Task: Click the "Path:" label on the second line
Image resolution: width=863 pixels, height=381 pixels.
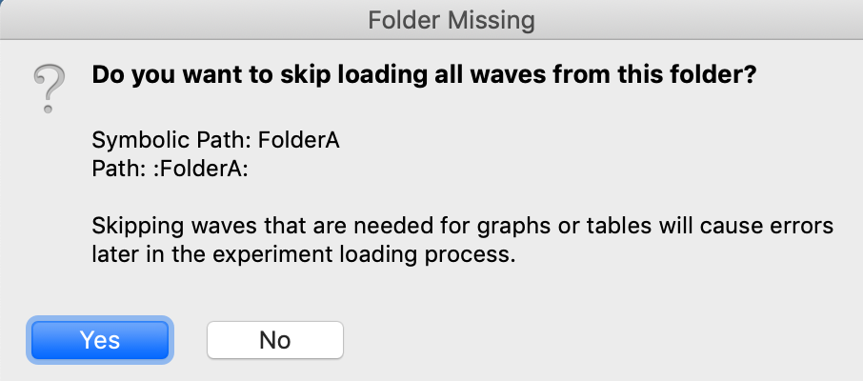Action: 115,168
